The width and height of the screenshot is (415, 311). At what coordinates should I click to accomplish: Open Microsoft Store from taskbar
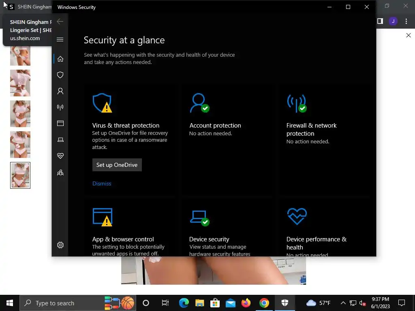pos(215,303)
